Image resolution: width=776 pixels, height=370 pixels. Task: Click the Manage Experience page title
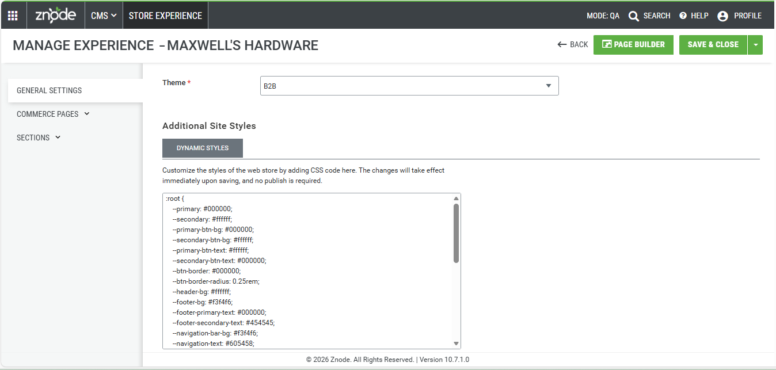[x=165, y=45]
